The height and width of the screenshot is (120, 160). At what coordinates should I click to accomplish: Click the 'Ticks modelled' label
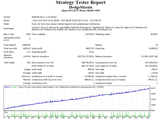click(38, 34)
